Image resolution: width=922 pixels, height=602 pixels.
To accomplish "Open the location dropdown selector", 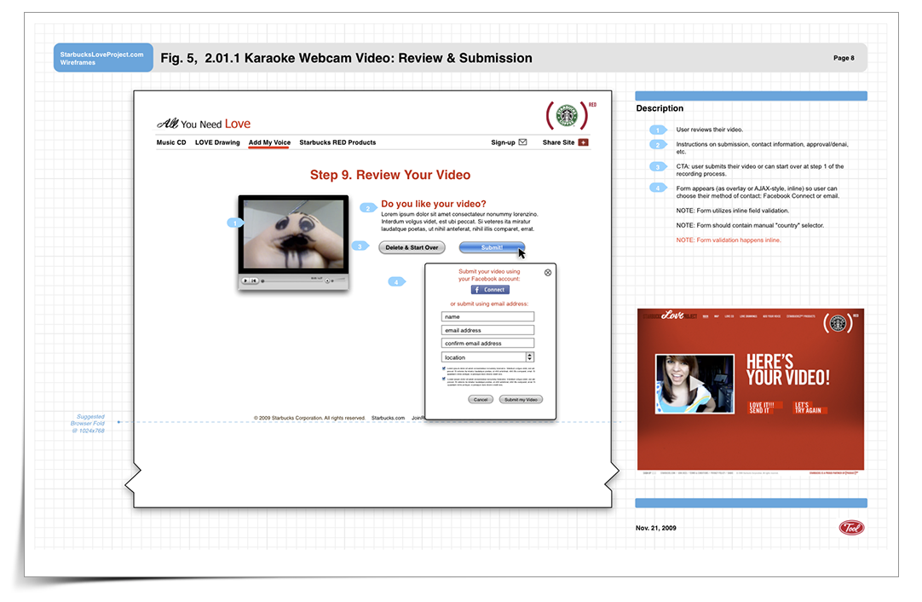I will [x=487, y=357].
